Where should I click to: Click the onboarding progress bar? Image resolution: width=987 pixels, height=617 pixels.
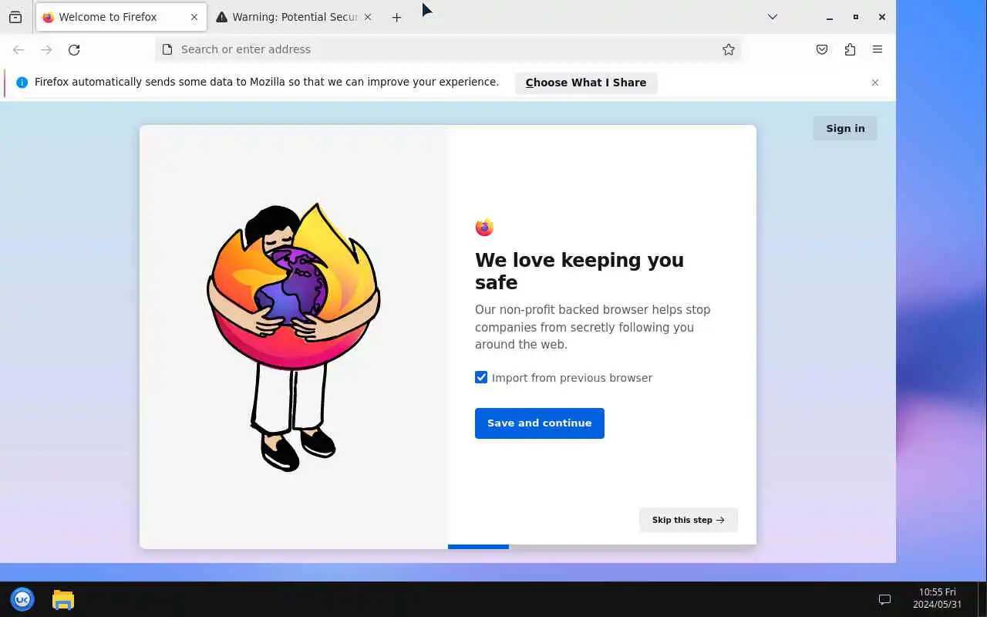(x=602, y=547)
